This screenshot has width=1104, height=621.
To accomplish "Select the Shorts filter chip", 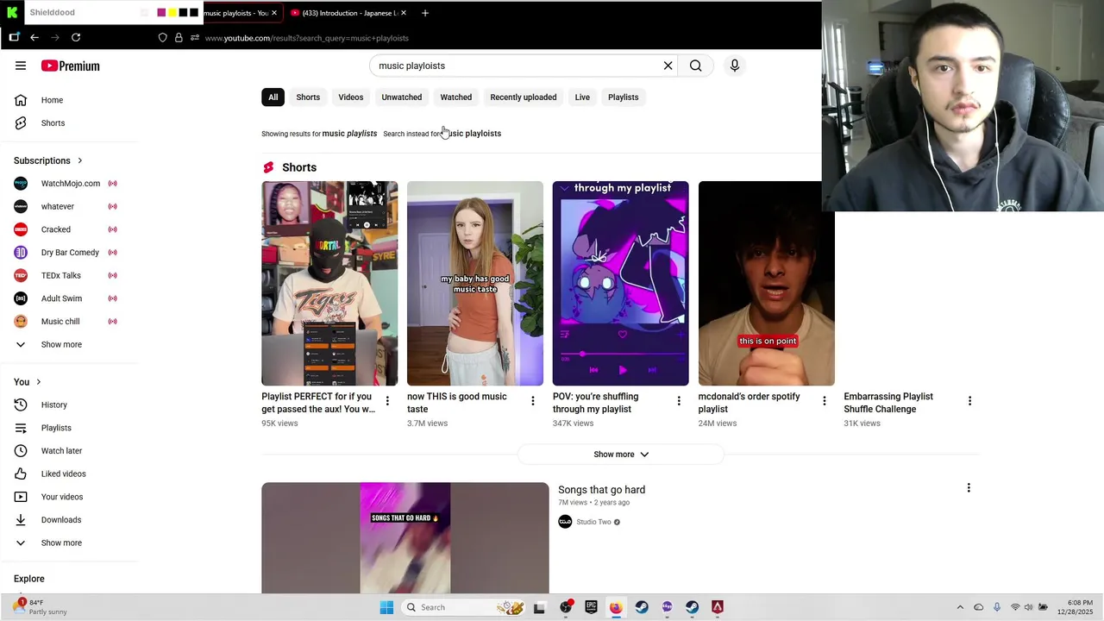I will point(308,97).
